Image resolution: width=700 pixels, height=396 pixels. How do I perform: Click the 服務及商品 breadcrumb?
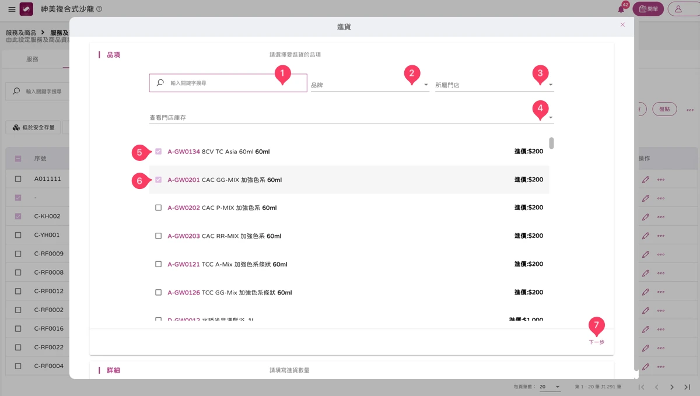point(21,33)
